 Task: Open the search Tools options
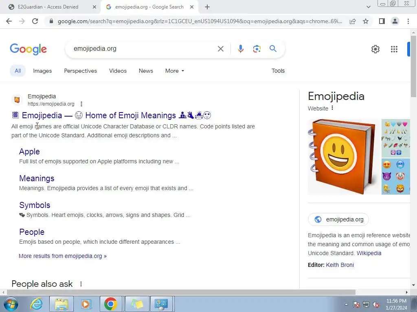(278, 71)
